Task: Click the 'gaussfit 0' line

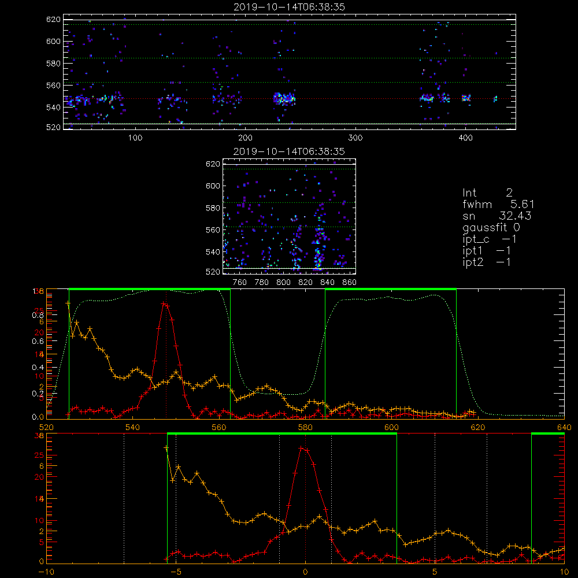Action: pos(491,227)
